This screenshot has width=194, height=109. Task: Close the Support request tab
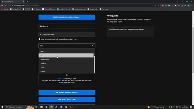tap(23, 2)
